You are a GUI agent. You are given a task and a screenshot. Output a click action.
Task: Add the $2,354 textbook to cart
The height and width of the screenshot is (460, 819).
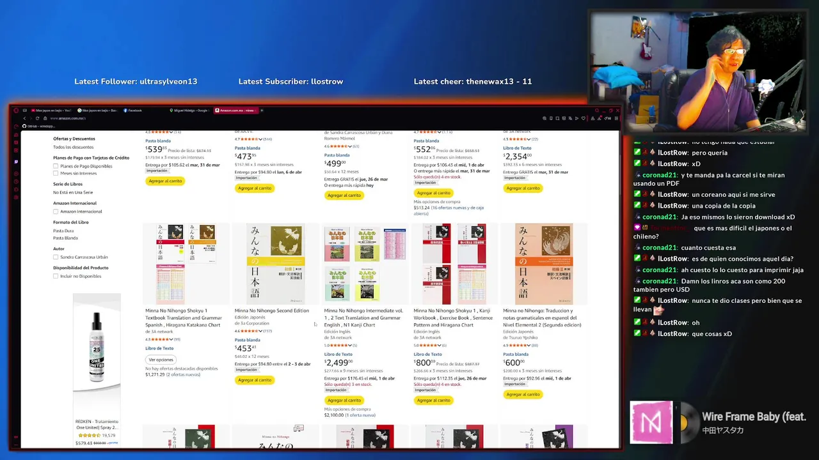(x=523, y=188)
